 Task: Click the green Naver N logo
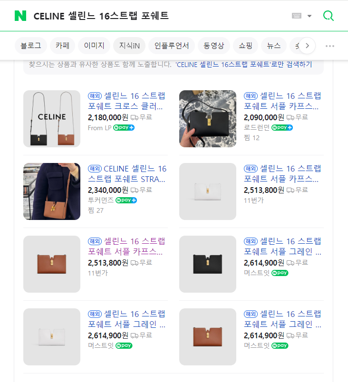click(x=20, y=16)
